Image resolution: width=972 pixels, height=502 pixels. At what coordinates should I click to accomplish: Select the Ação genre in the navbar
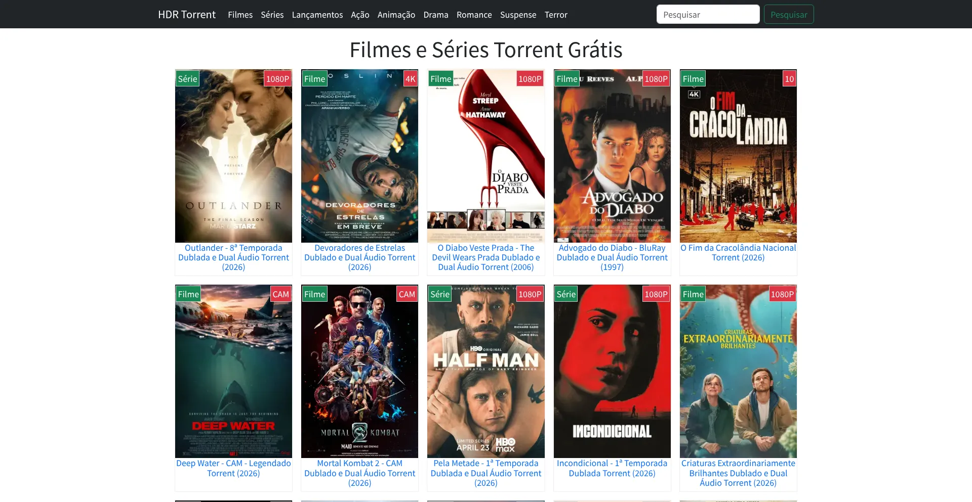pos(360,15)
